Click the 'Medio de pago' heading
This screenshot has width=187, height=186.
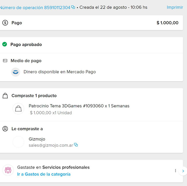[26, 61]
